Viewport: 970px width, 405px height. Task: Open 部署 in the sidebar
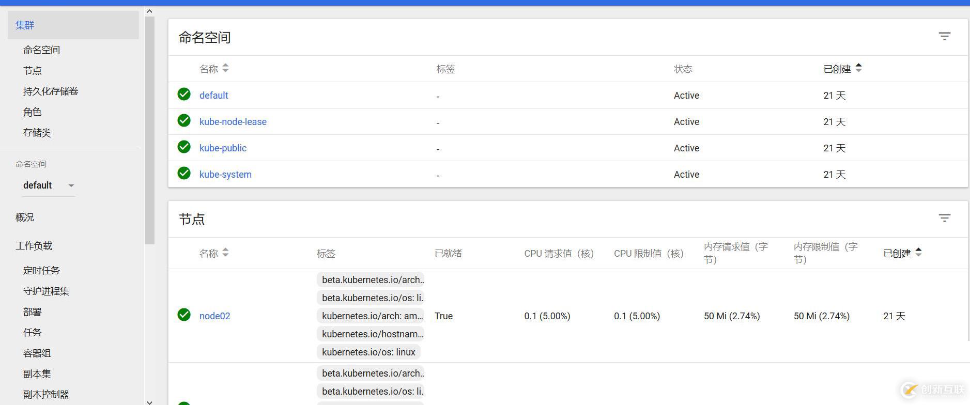point(32,312)
